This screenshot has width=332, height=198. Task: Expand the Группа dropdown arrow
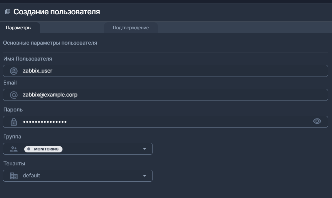(144, 149)
